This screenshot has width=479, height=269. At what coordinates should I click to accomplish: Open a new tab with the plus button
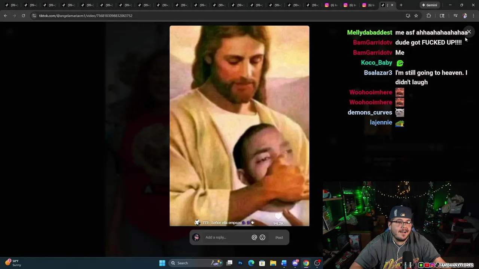[x=401, y=5]
